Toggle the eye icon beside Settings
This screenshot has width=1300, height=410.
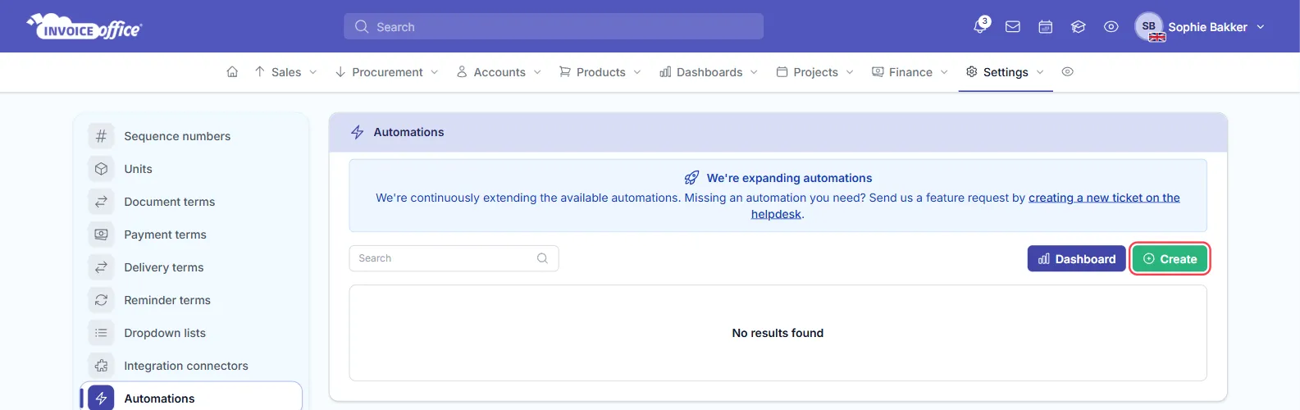(x=1068, y=72)
